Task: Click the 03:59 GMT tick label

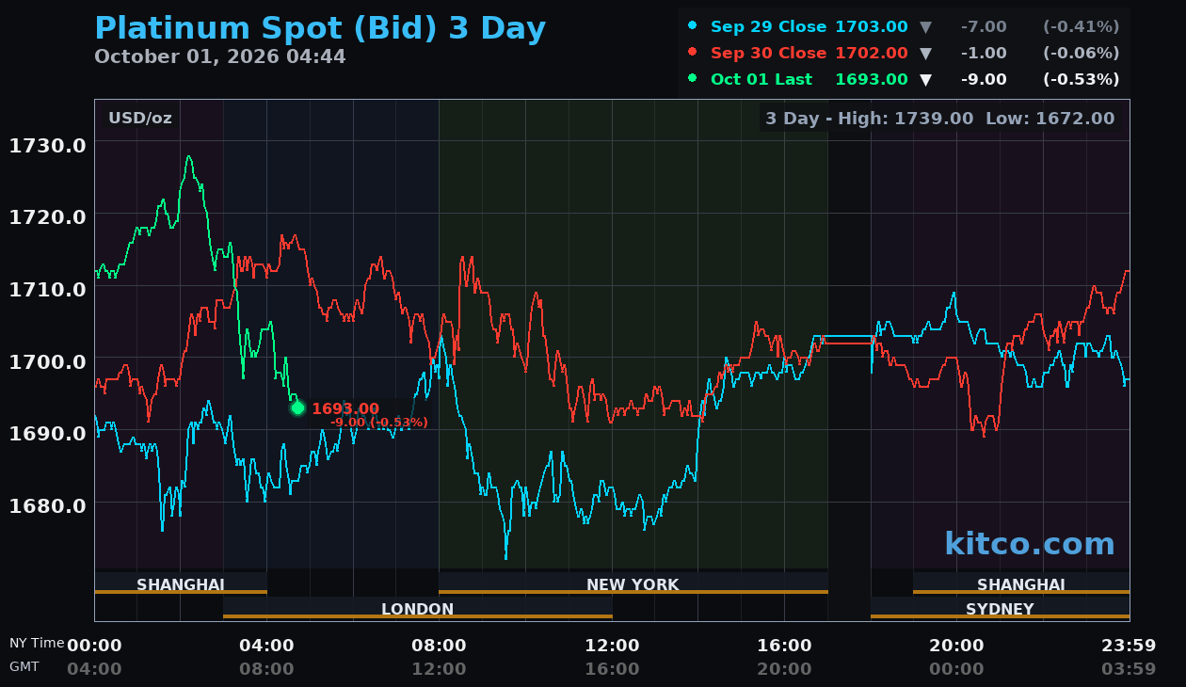Action: 1129,669
